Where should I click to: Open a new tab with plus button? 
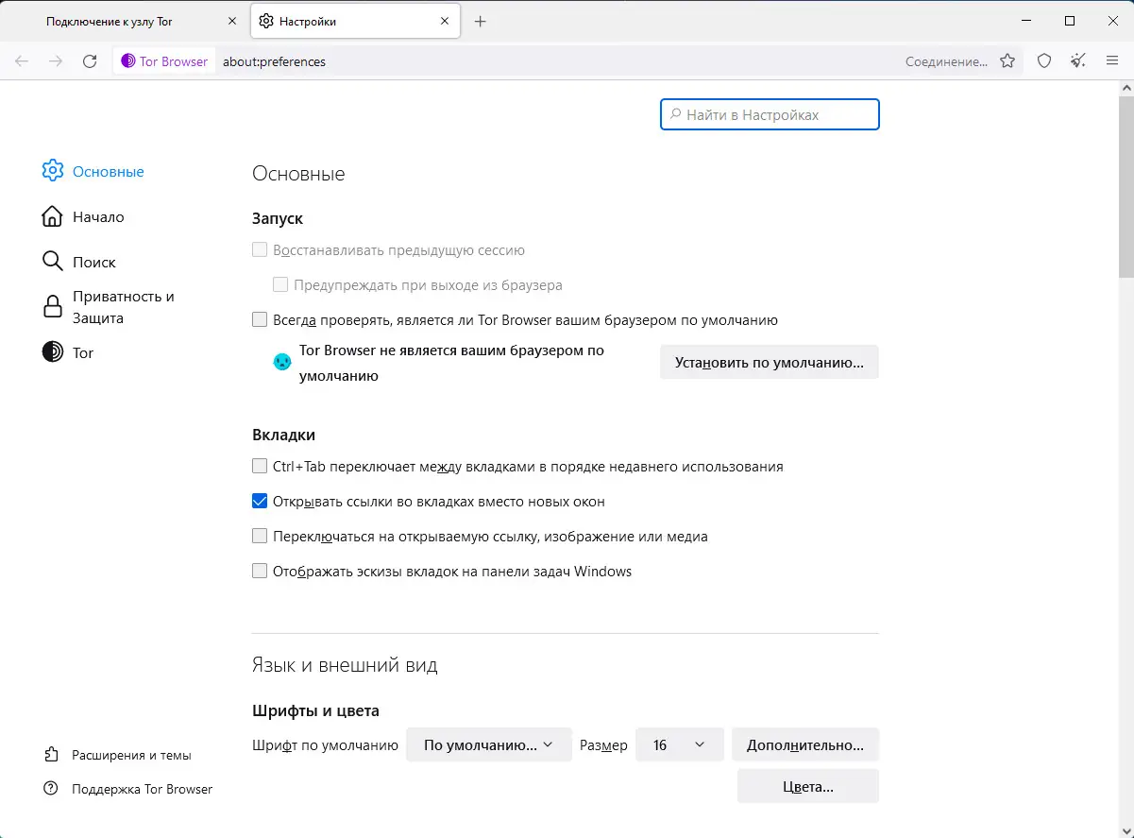tap(480, 21)
